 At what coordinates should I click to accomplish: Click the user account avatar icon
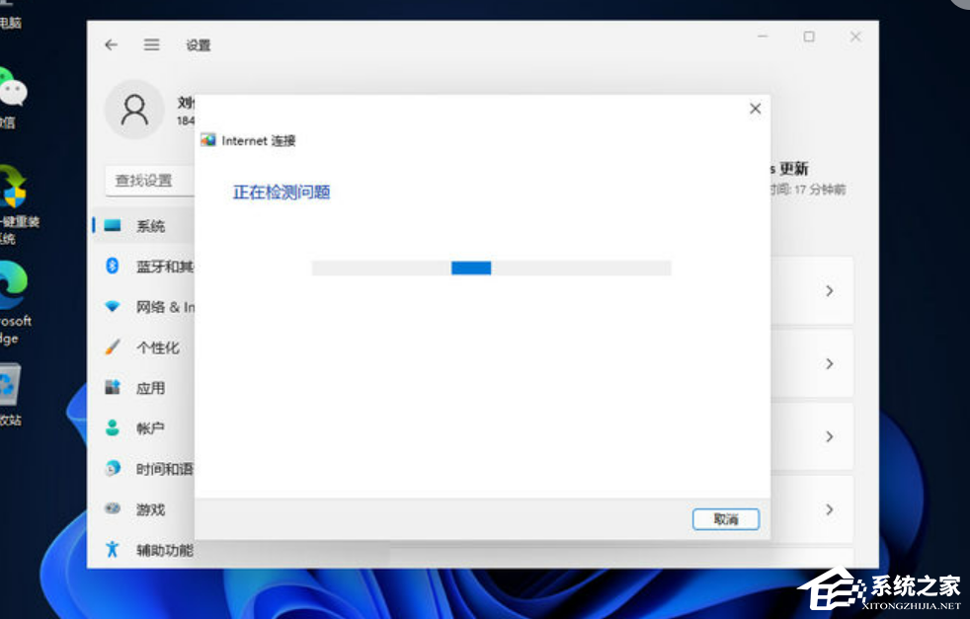134,110
